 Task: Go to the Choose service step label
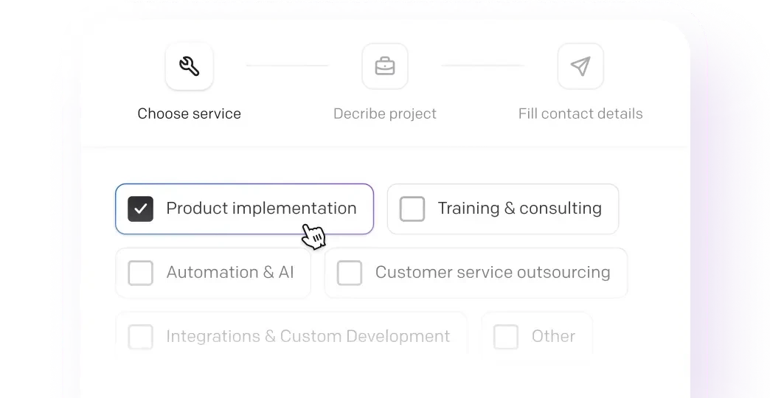tap(190, 114)
